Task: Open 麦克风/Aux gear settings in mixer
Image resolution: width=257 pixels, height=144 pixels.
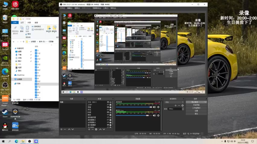Action: pos(158,116)
